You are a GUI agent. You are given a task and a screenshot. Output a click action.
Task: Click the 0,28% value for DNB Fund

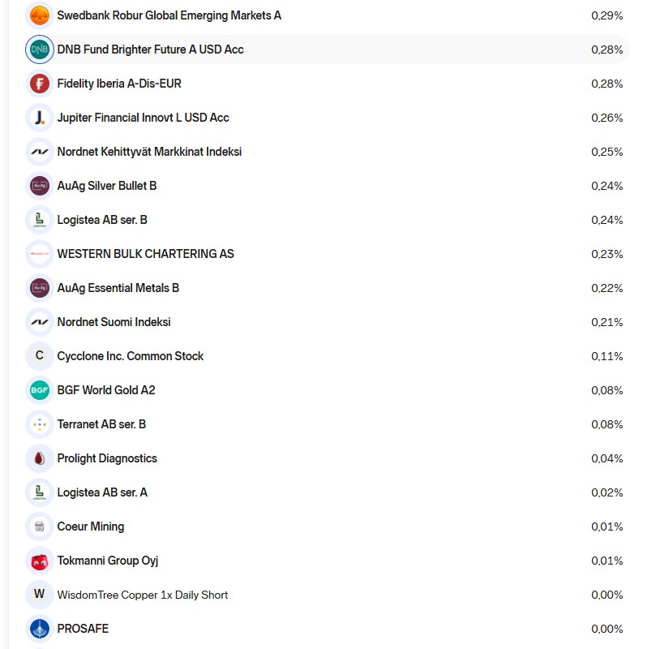pyautogui.click(x=607, y=49)
